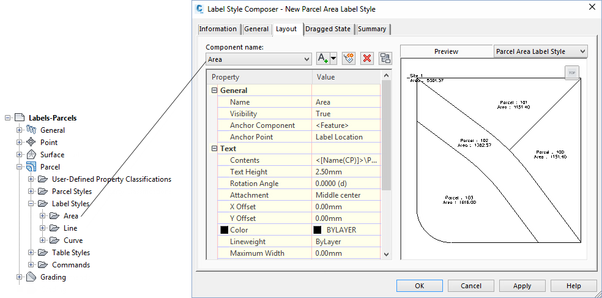Click the Help button

point(574,286)
